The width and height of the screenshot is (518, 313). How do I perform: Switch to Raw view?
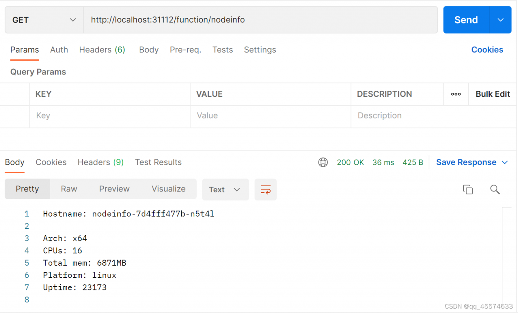click(69, 189)
